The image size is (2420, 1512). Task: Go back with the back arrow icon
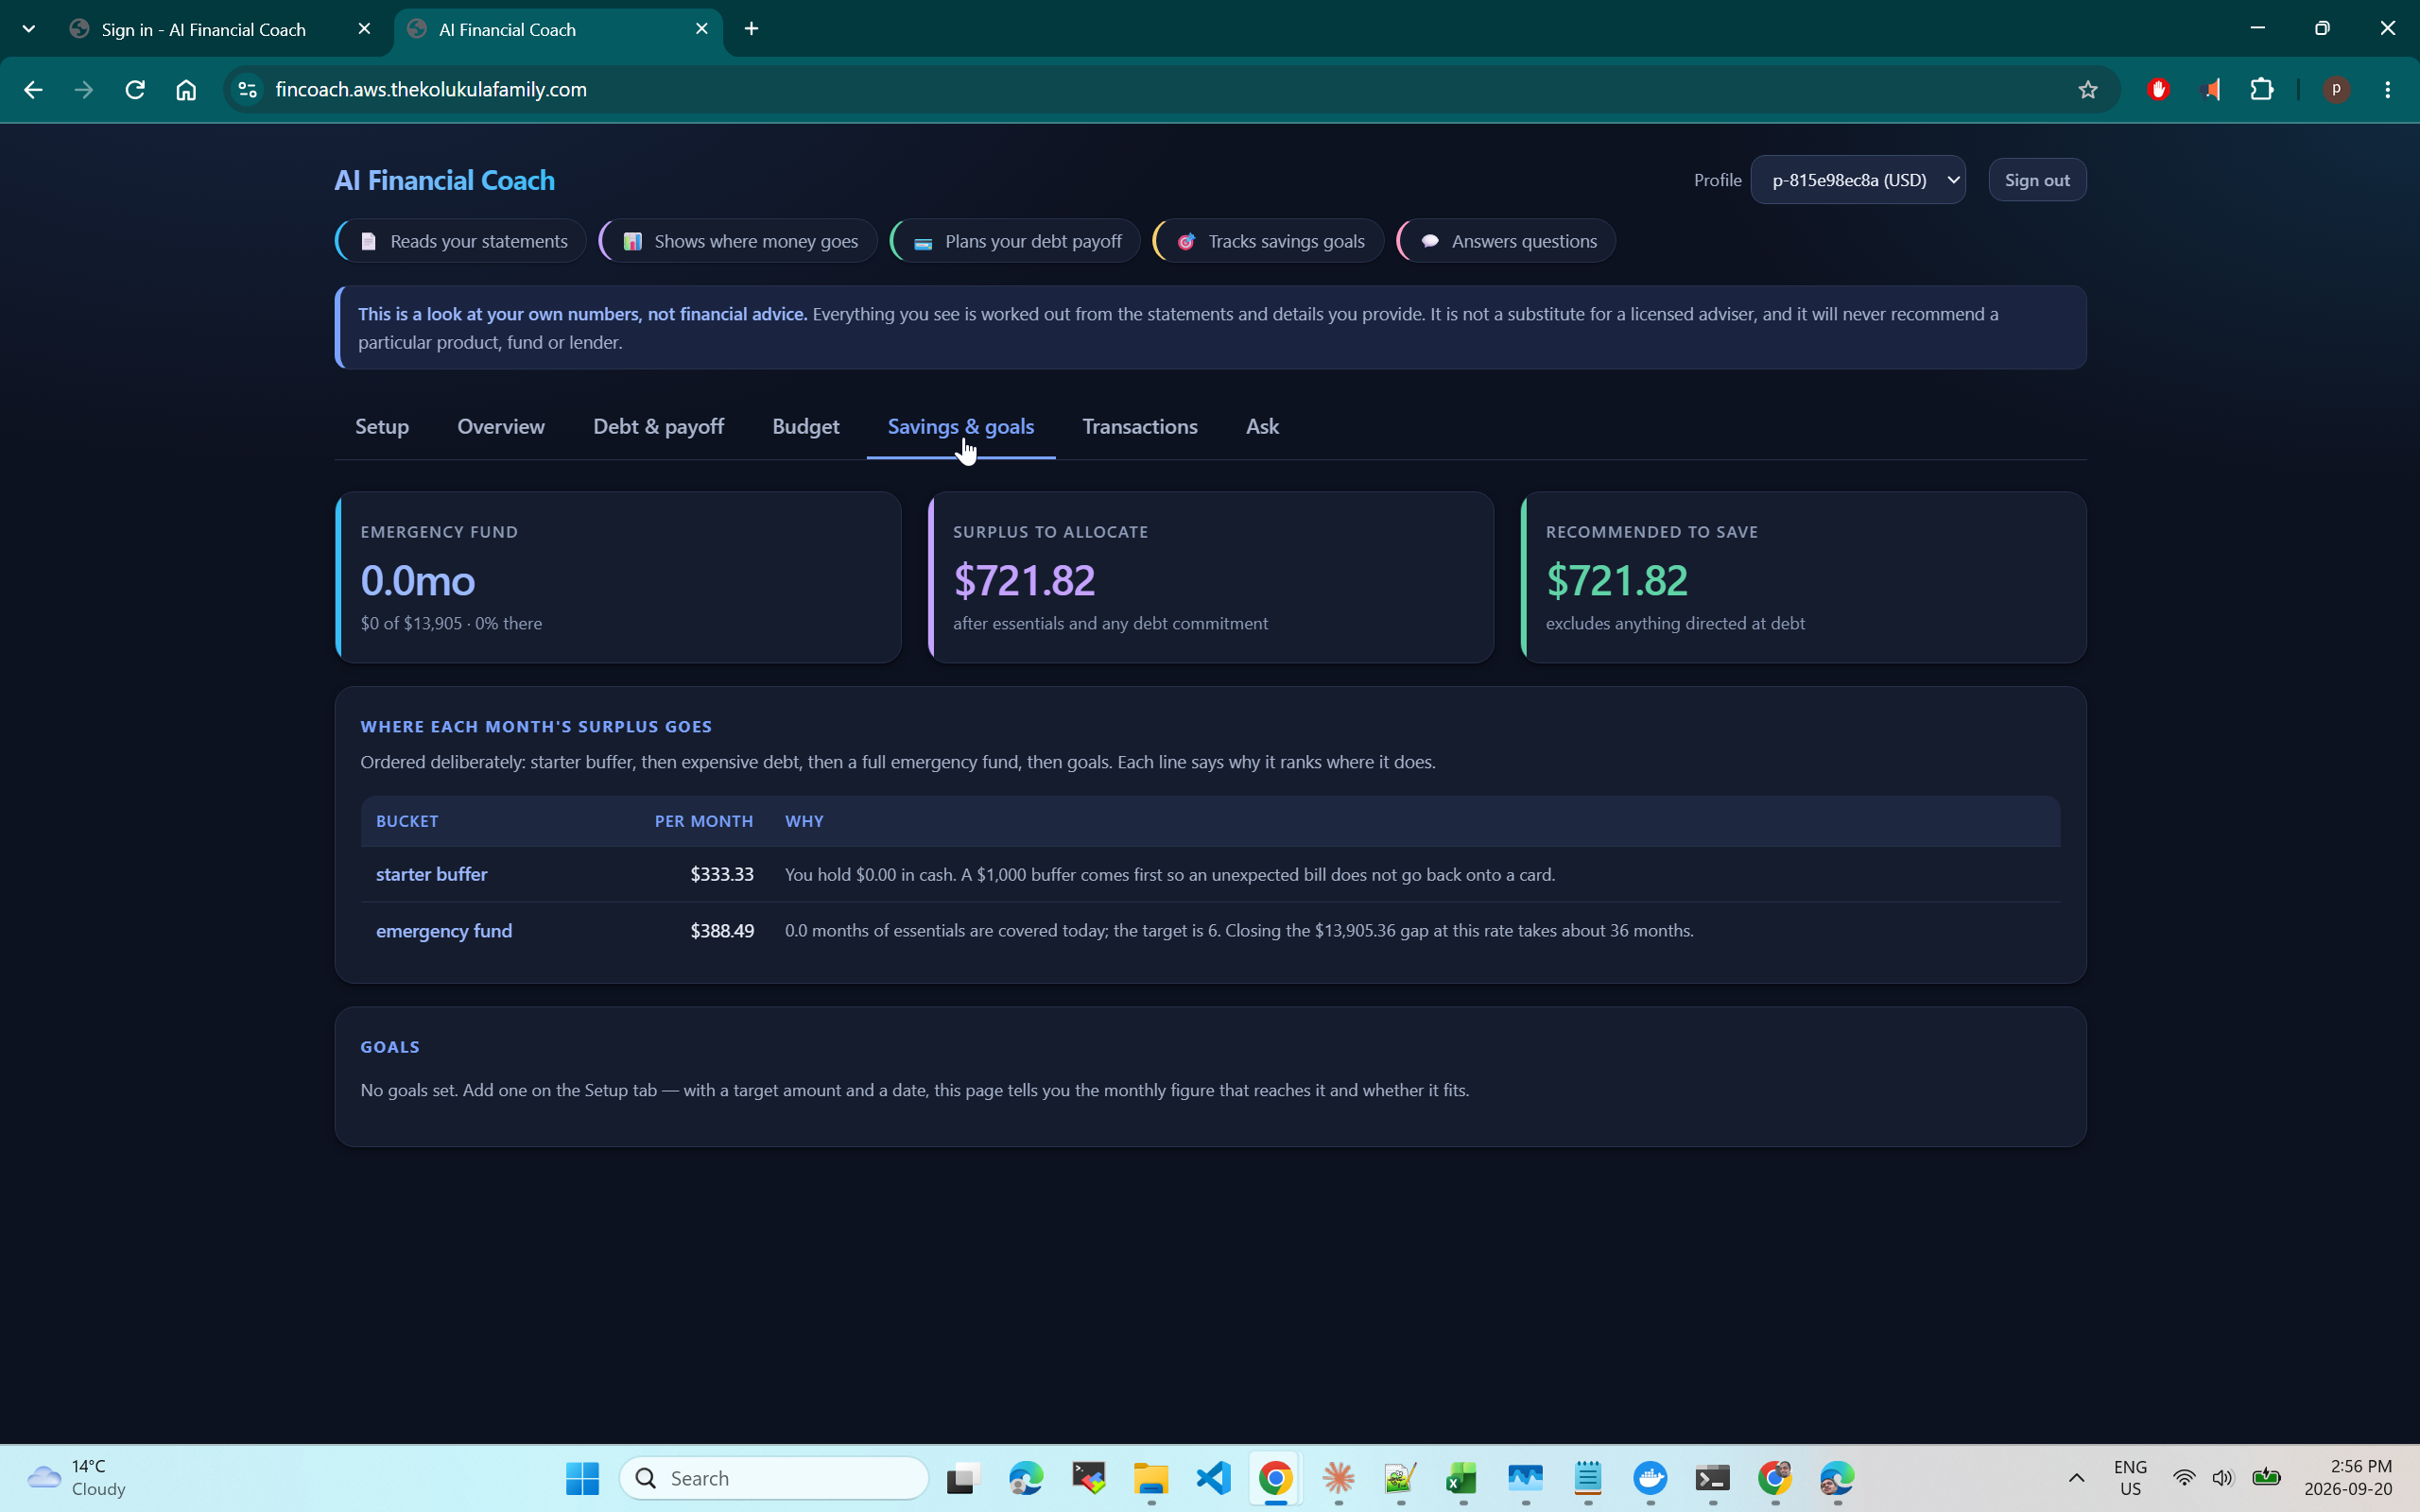[33, 90]
